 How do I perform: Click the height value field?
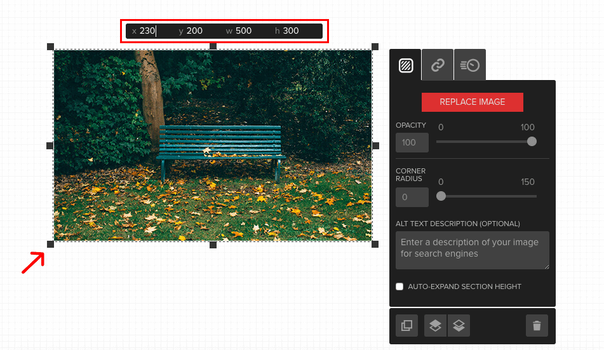[291, 31]
